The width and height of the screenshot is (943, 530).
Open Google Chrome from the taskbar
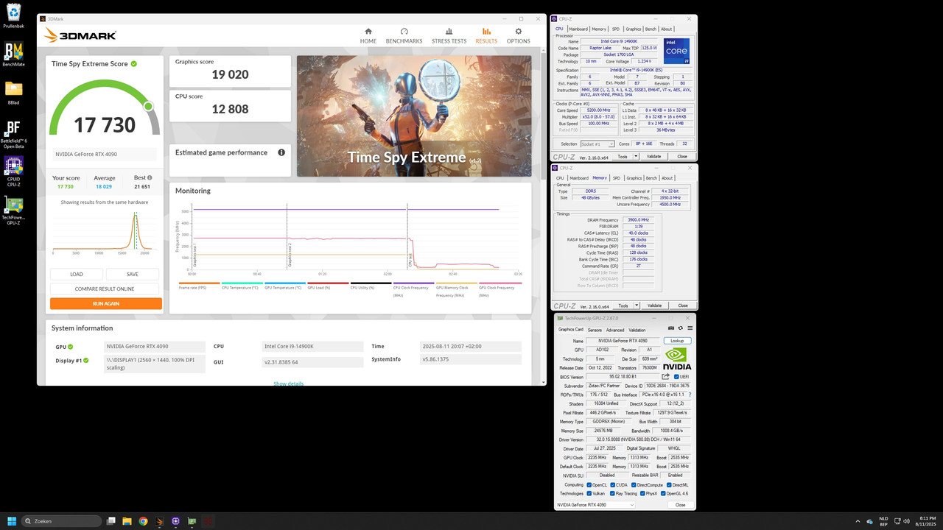click(143, 521)
